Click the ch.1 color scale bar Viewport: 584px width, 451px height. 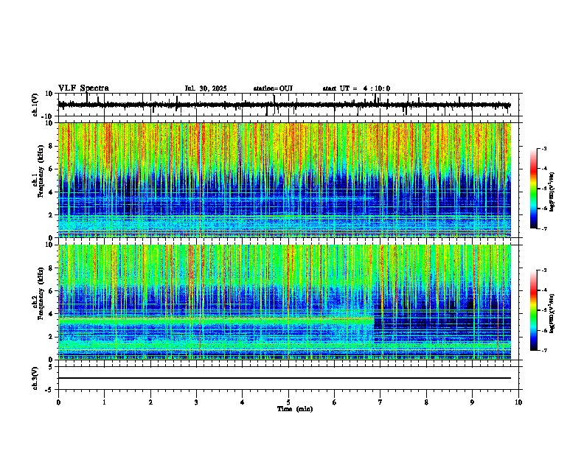(534, 189)
